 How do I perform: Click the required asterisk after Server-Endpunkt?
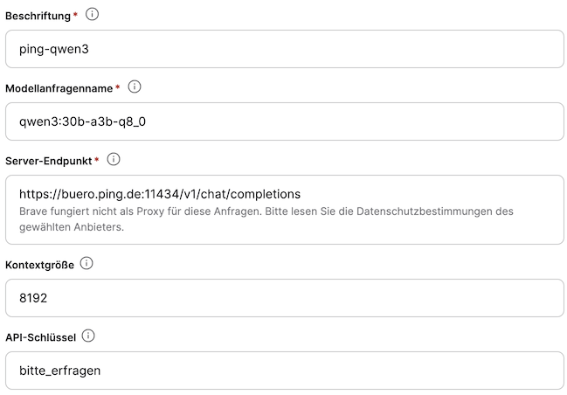pos(96,161)
